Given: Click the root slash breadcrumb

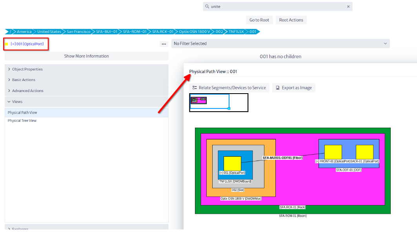Looking at the screenshot, I should pyautogui.click(x=10, y=32).
